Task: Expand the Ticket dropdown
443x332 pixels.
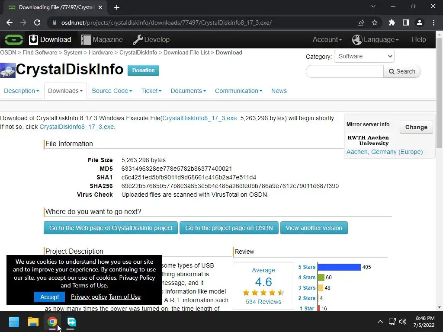Action: click(x=151, y=91)
